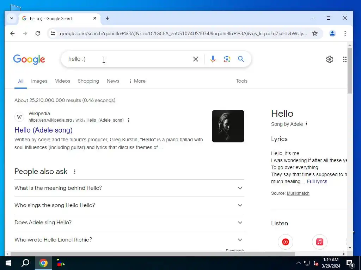Screen dimensions: 361x270
Task: Open the Google apps grid
Action: [x=345, y=59]
